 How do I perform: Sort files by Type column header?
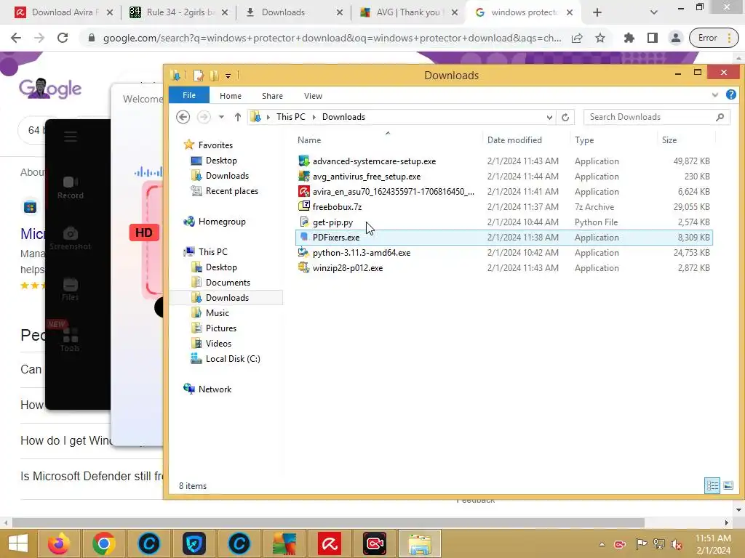[x=584, y=140]
